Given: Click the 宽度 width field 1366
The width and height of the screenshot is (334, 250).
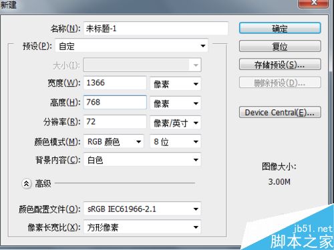Looking at the screenshot, I should coord(115,83).
